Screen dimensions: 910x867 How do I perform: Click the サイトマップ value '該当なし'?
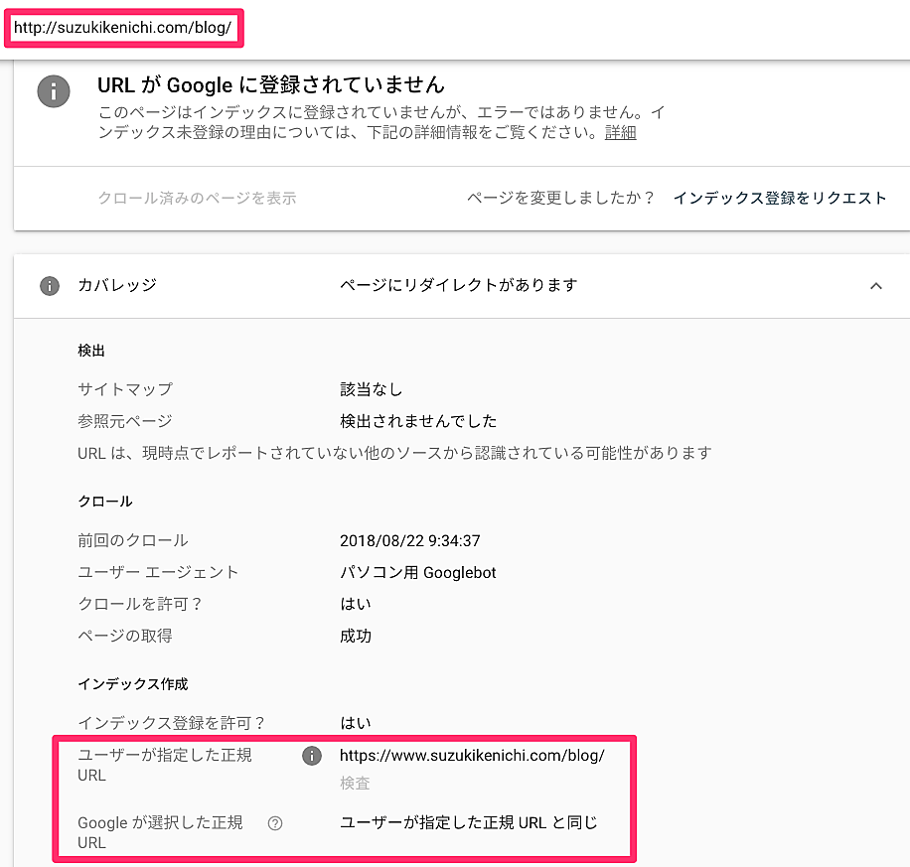point(371,389)
